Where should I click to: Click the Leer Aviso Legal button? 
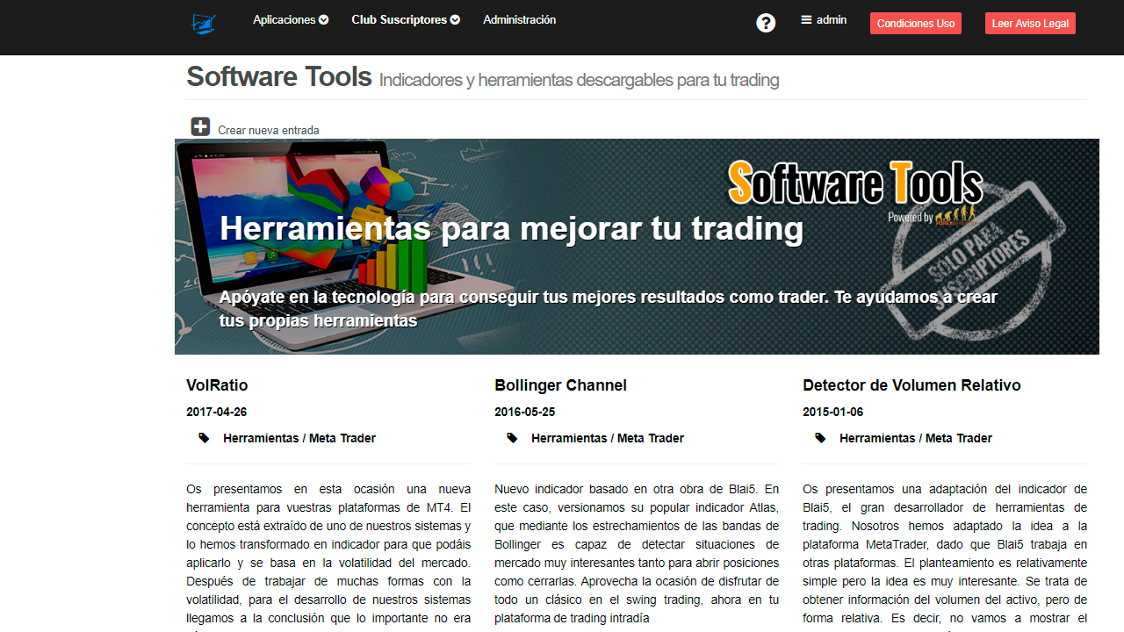[1030, 24]
